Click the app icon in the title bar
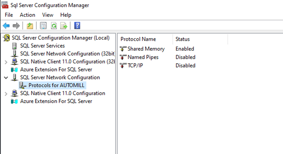Screen dimensions: 283x154 pyautogui.click(x=5, y=5)
